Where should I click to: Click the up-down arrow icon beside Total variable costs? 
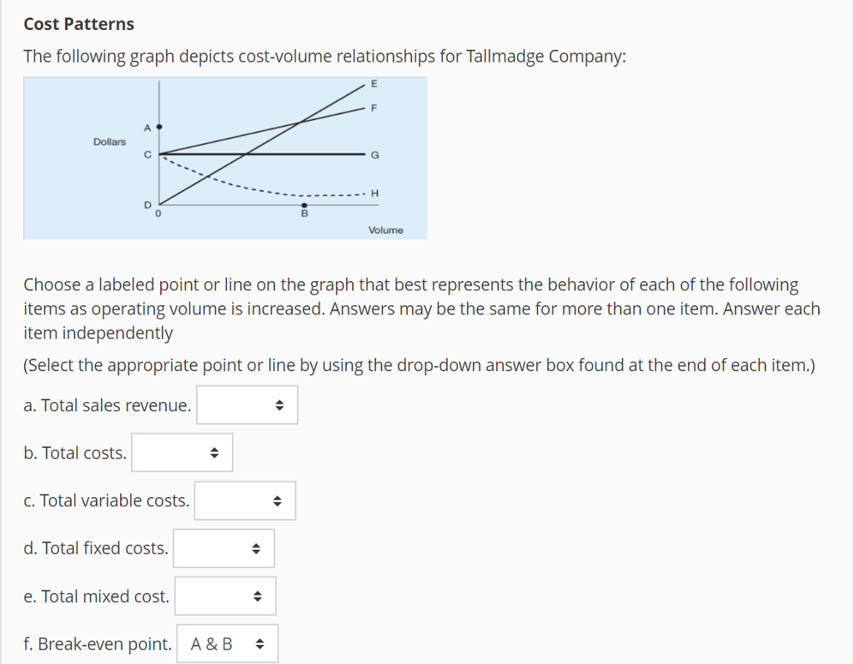point(275,501)
